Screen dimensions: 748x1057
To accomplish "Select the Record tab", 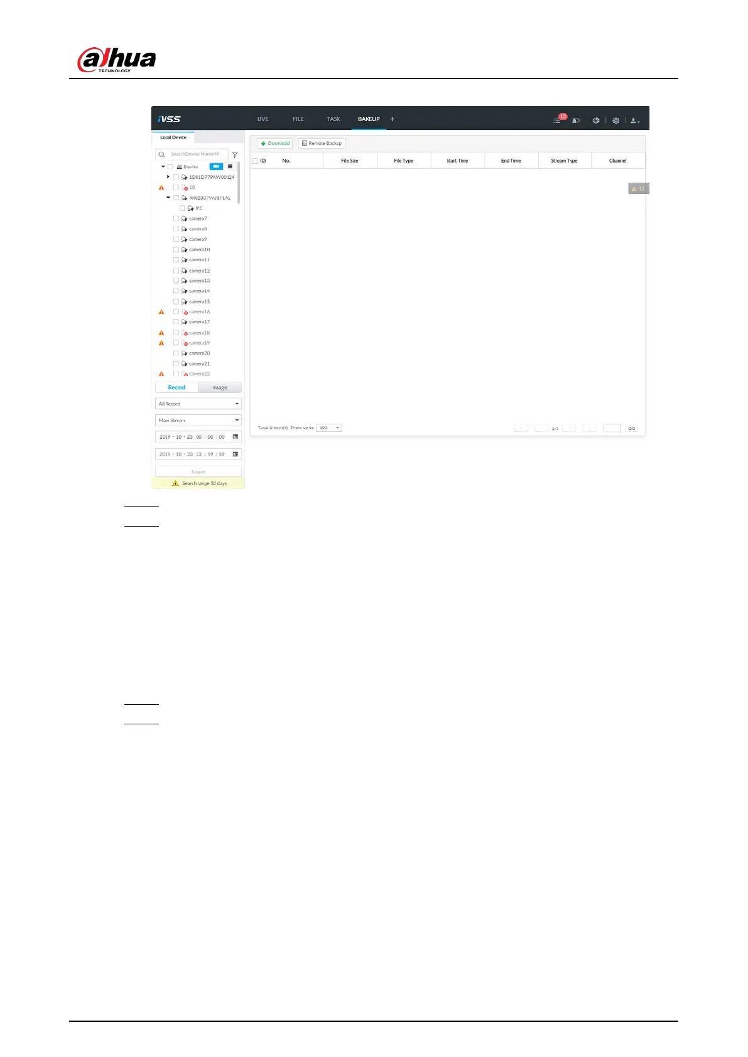I will coord(176,387).
